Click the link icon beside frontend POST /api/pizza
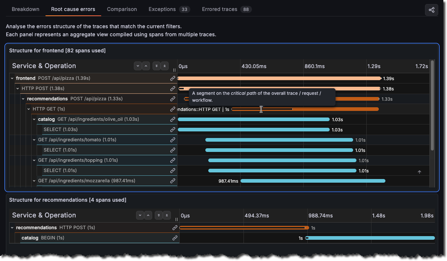Viewport: 447px width, 261px height. (x=172, y=78)
